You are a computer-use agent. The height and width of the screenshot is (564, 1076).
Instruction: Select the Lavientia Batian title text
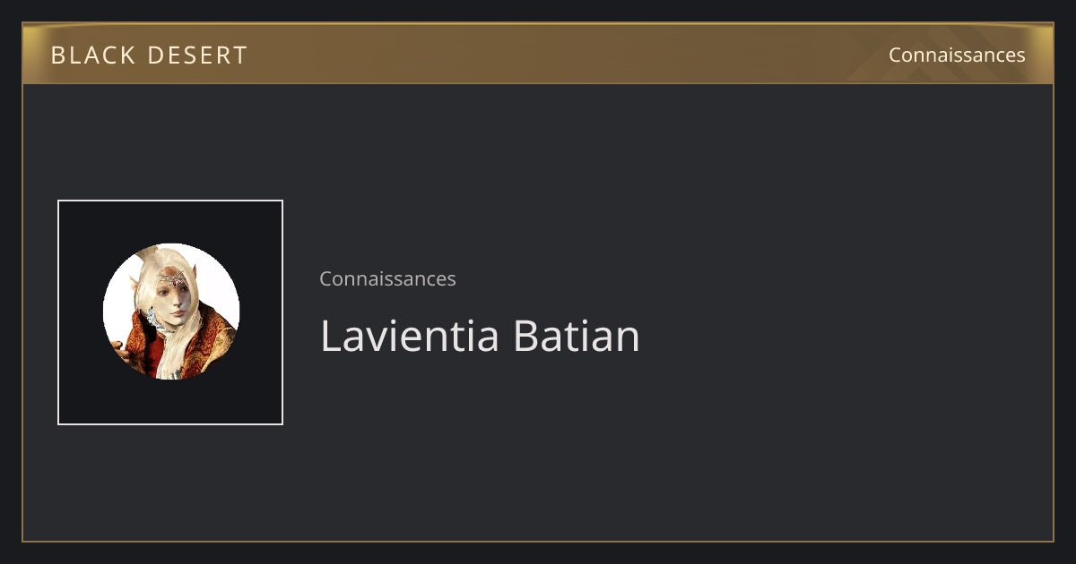pos(480,337)
